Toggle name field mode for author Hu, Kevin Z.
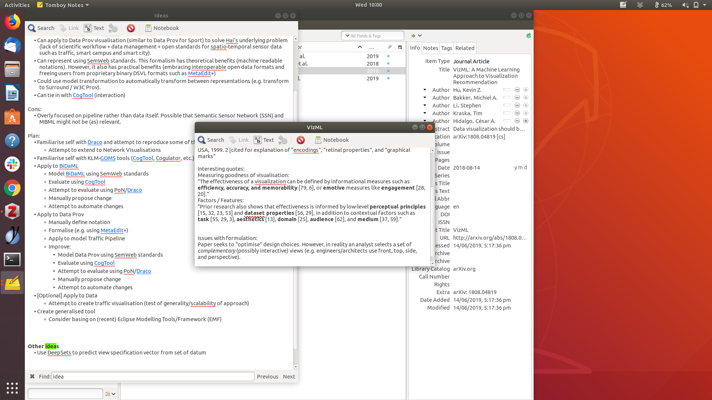The image size is (712, 400). 507,90
